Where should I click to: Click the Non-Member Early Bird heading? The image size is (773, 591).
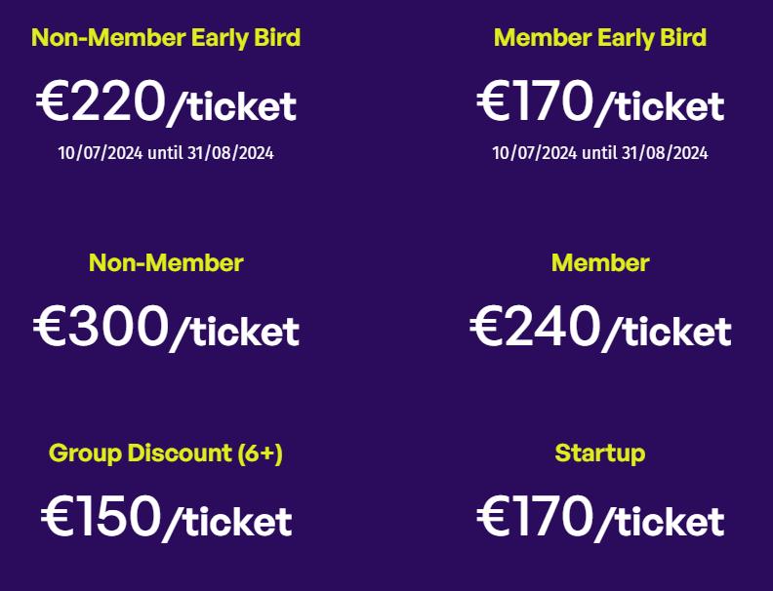pyautogui.click(x=166, y=38)
